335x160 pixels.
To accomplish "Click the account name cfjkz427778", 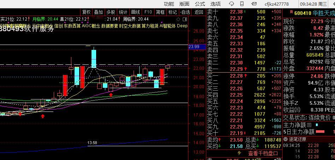I will point(277,4).
